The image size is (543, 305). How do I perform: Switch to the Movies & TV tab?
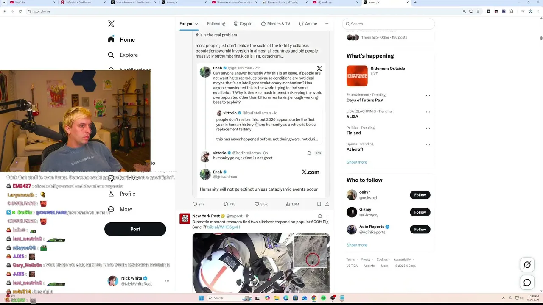coord(276,24)
